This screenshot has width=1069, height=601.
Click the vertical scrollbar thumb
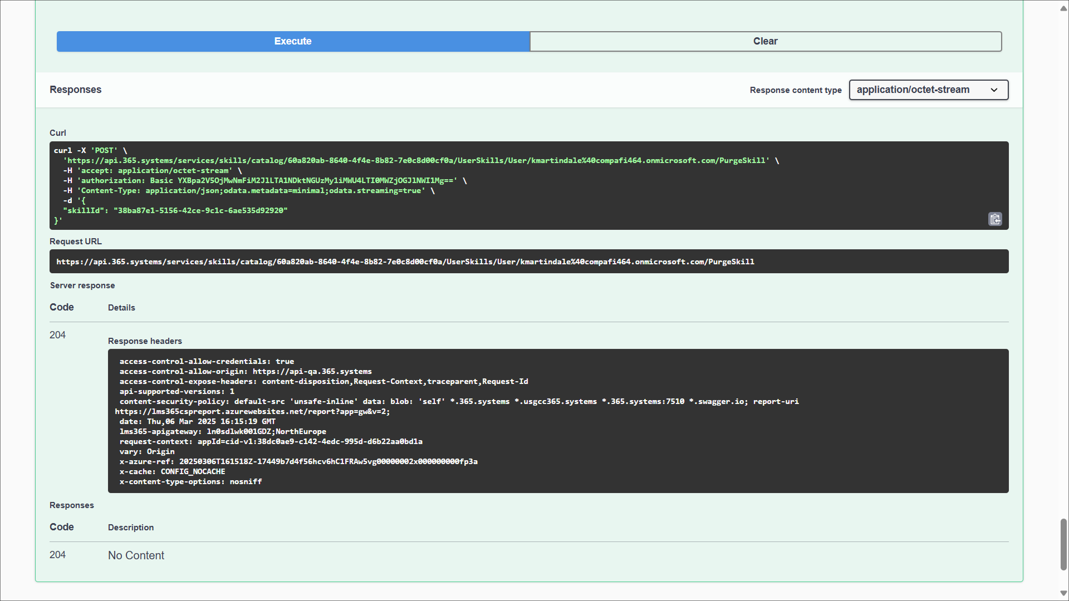[x=1063, y=544]
